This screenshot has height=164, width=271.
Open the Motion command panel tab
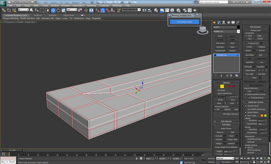(229, 22)
